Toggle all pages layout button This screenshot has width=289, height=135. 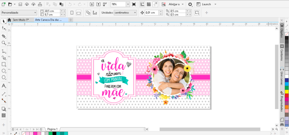point(88,13)
